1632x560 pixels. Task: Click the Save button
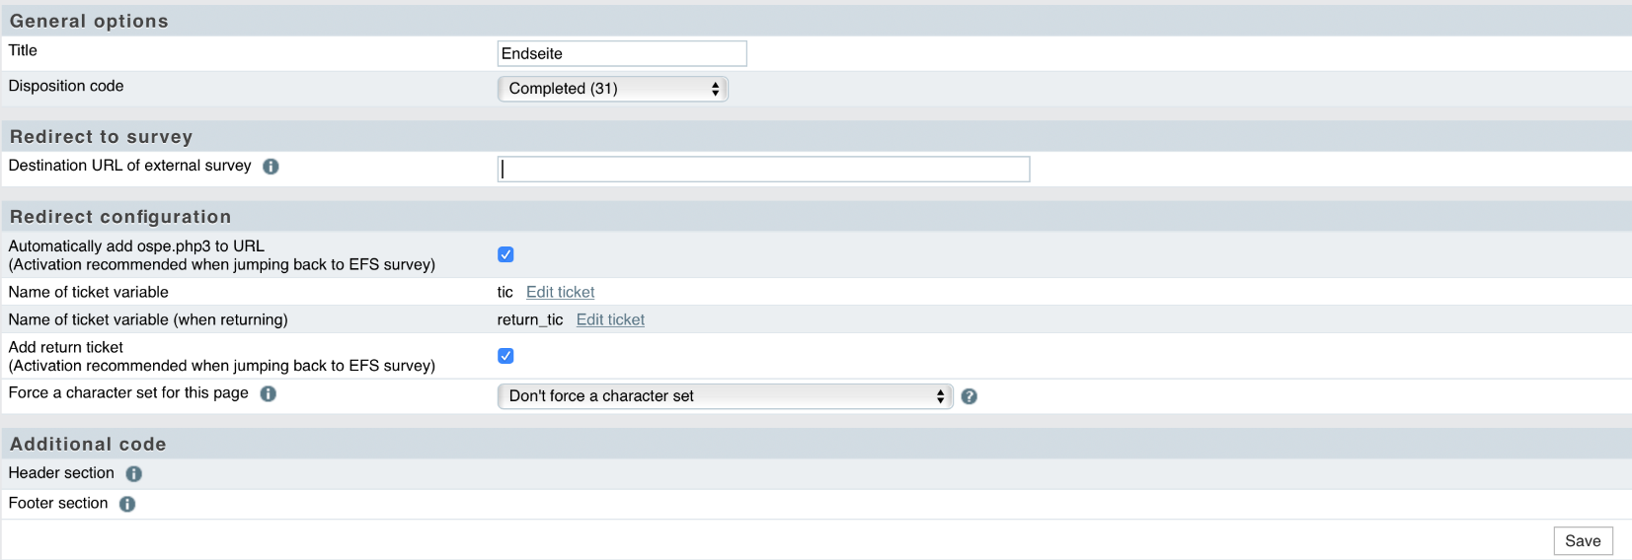[x=1584, y=541]
